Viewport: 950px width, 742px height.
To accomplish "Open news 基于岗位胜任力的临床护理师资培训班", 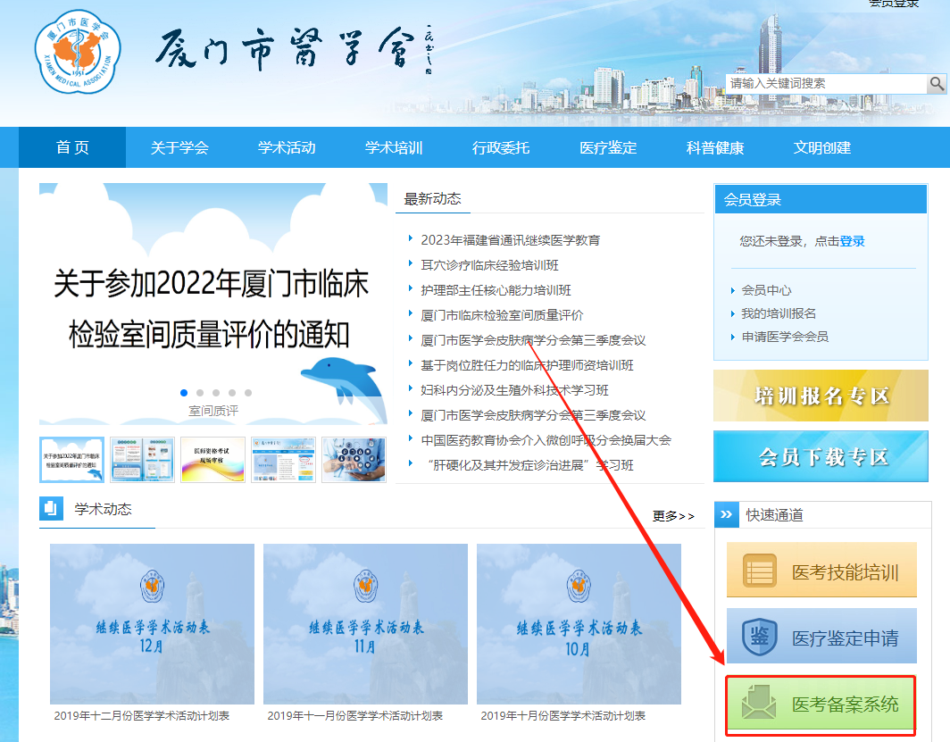I will tap(527, 365).
